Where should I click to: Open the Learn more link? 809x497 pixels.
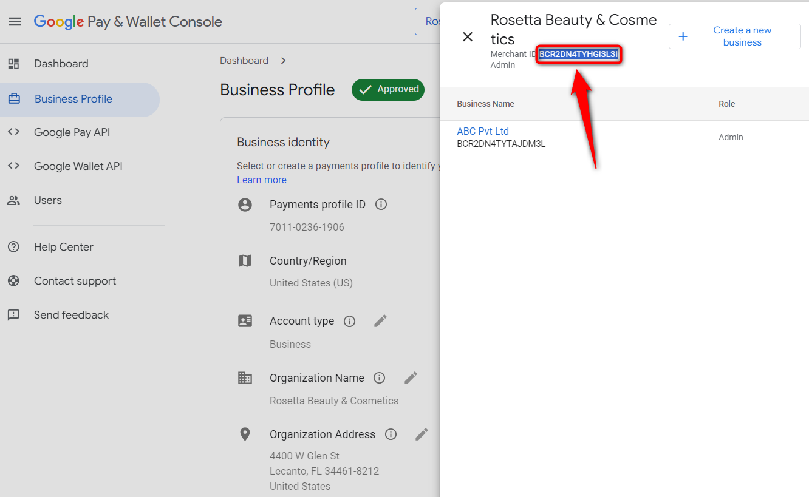coord(262,180)
